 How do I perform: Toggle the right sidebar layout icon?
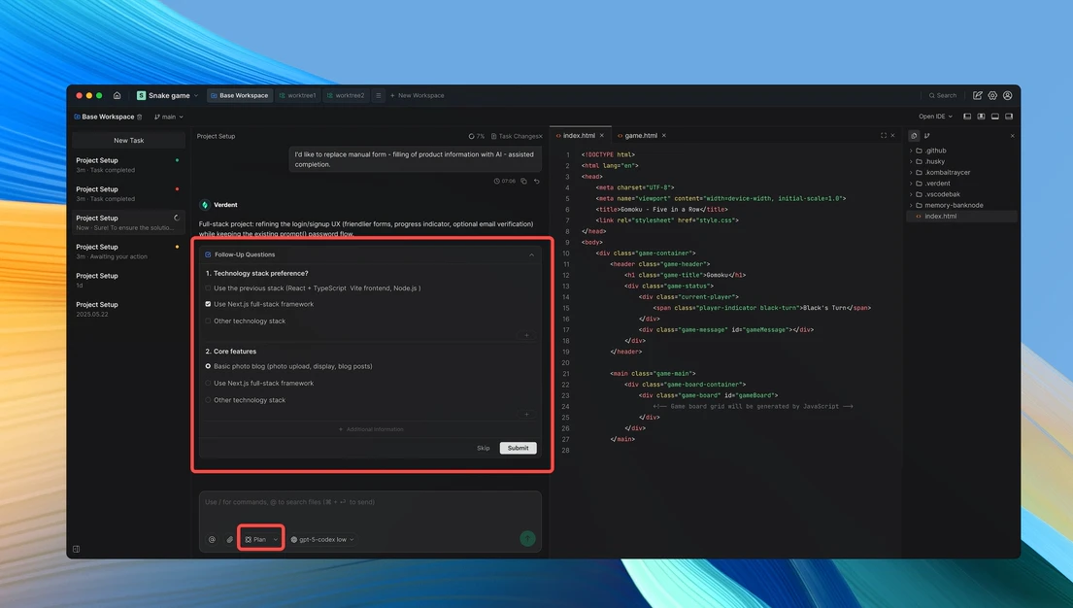pos(1009,117)
